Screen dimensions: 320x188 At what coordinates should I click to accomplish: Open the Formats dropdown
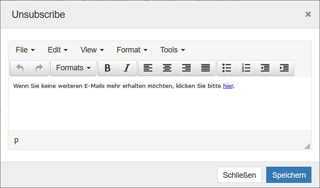(73, 68)
